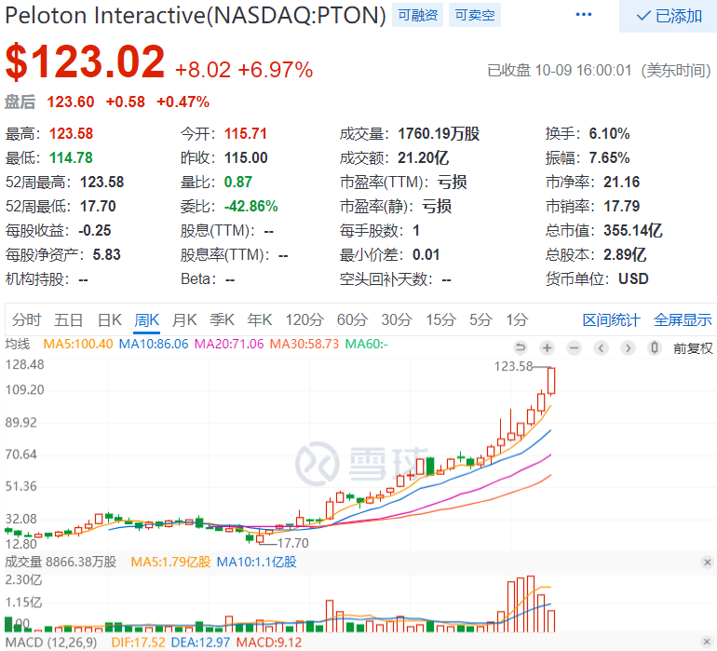Click the MA5:100.40 moving average label
Screen dimensions: 717x651
77,344
